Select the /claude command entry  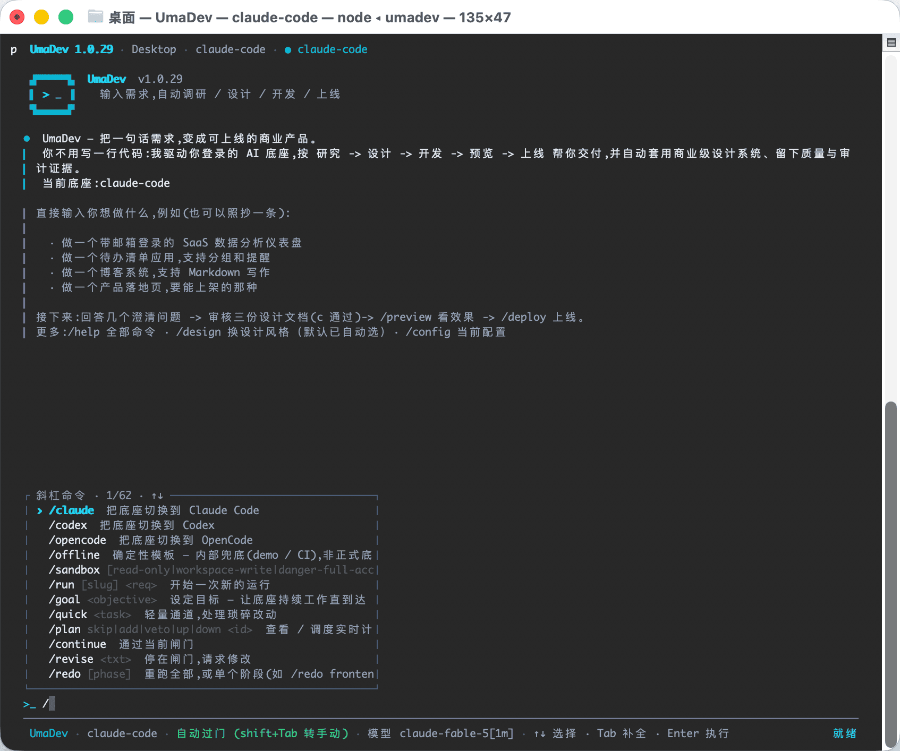click(202, 510)
